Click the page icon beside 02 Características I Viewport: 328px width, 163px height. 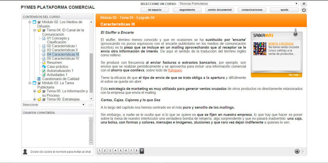pyautogui.click(x=44, y=46)
